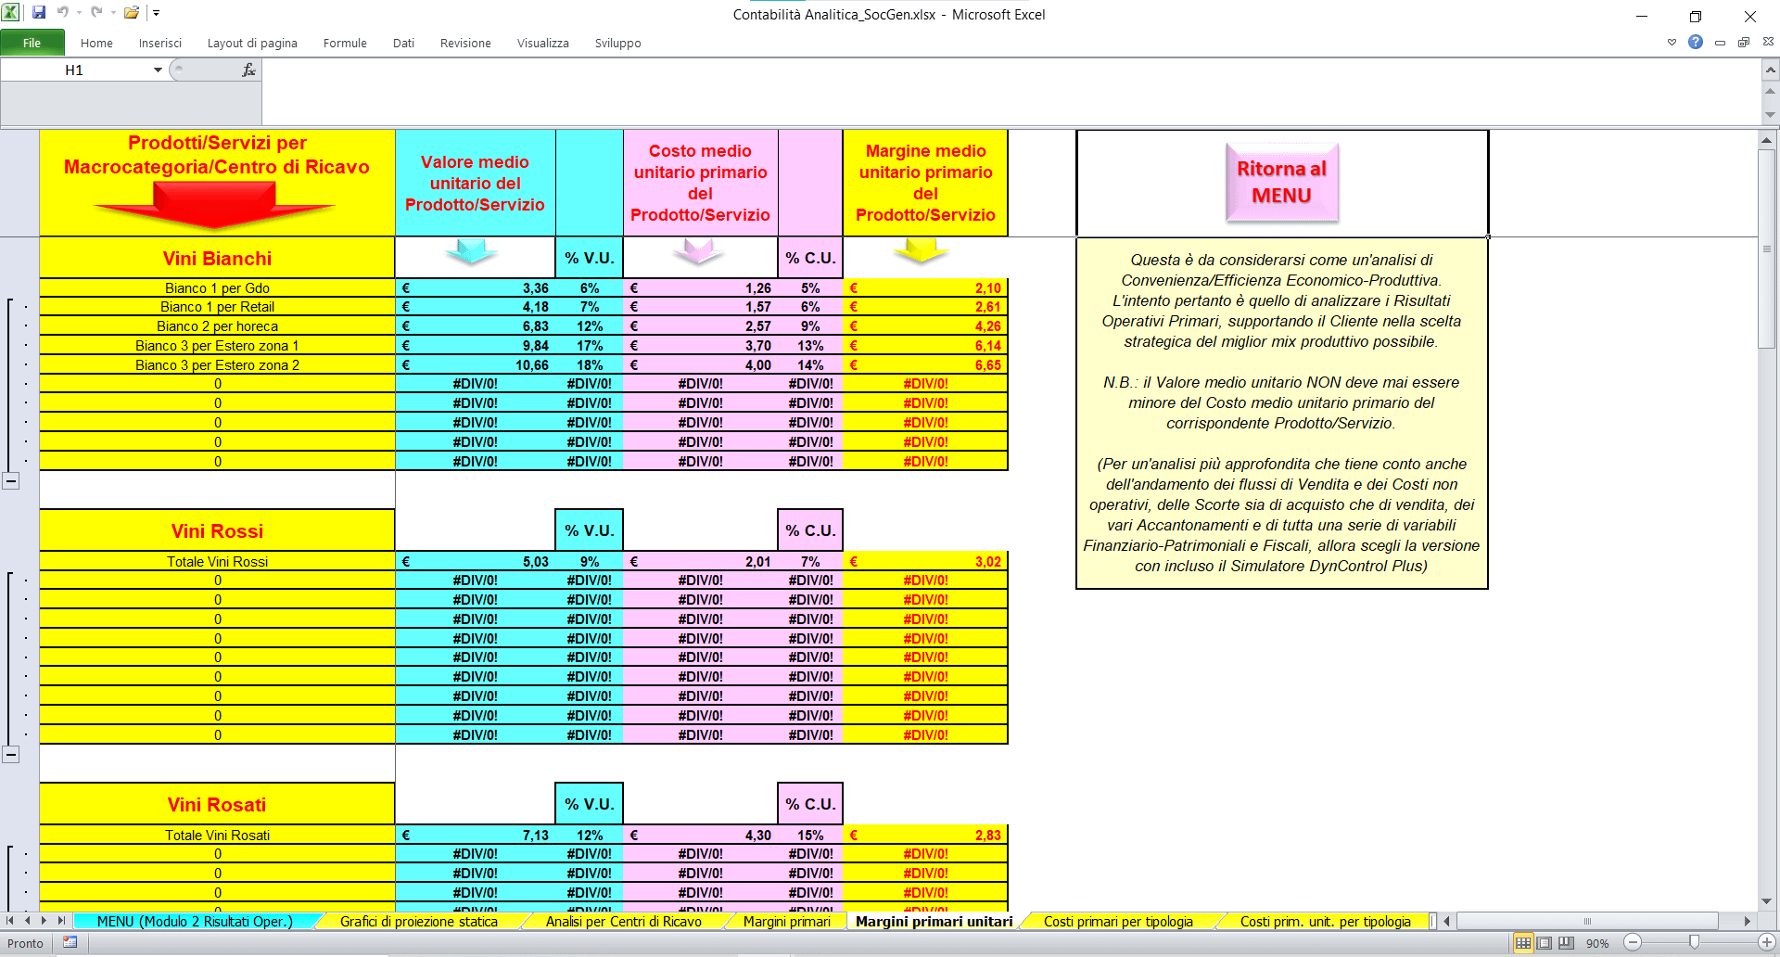Go to first sheet tab arrow

[x=10, y=921]
